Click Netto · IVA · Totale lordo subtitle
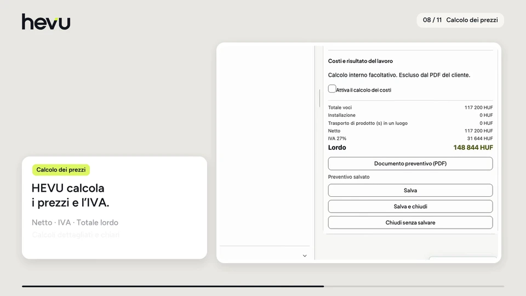The image size is (526, 296). coord(75,223)
